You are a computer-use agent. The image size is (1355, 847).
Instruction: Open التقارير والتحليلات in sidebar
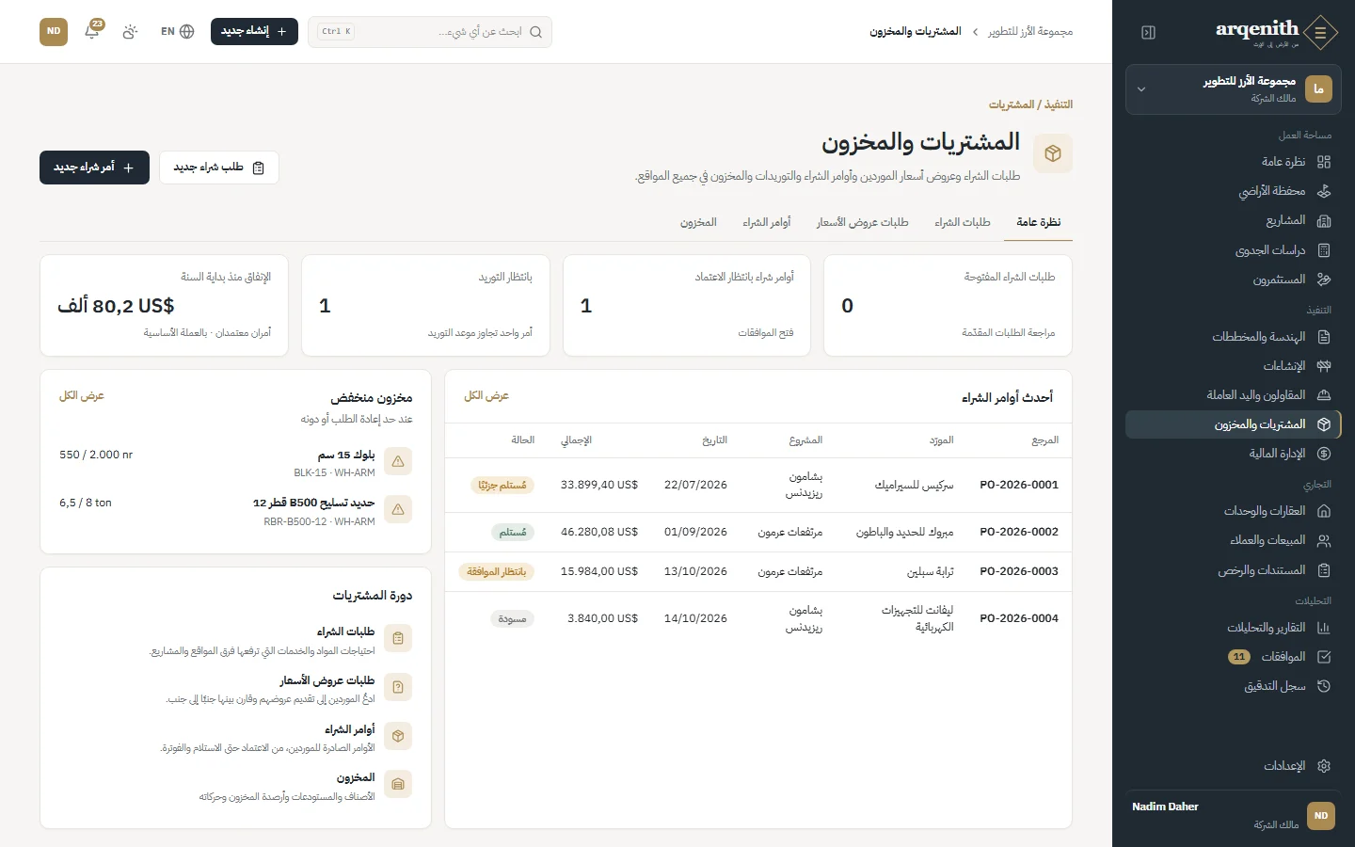(1234, 628)
